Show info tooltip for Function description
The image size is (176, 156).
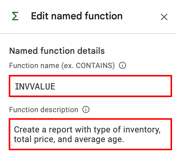point(86,109)
